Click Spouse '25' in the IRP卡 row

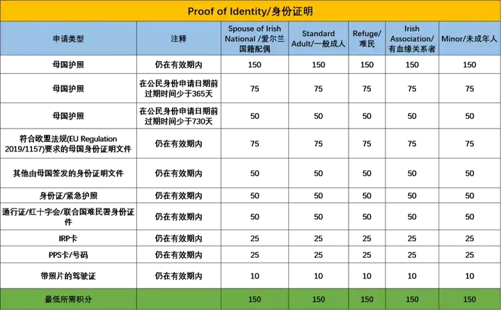pos(255,238)
